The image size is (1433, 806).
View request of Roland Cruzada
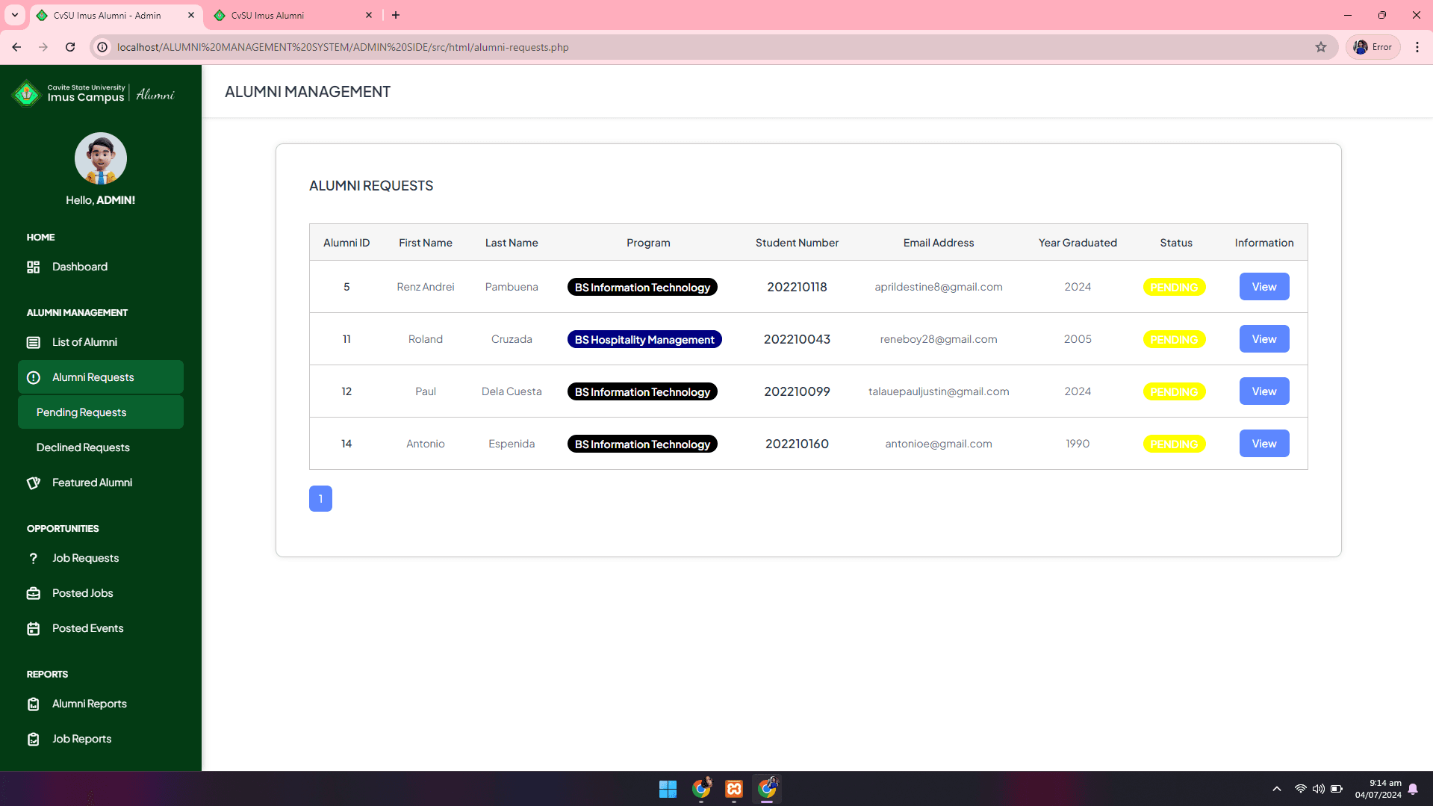pos(1264,339)
